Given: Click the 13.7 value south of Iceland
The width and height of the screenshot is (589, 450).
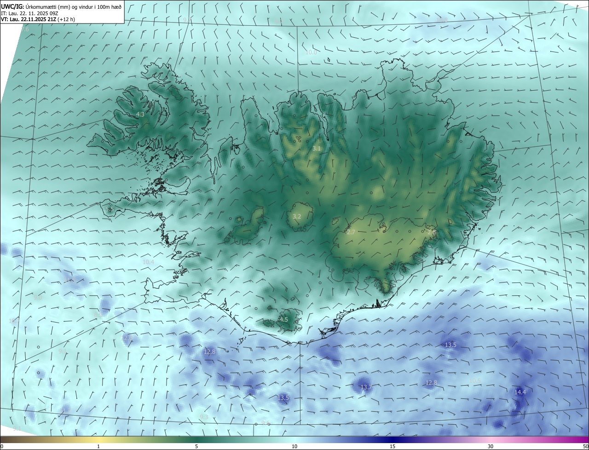Looking at the screenshot, I should [366, 387].
